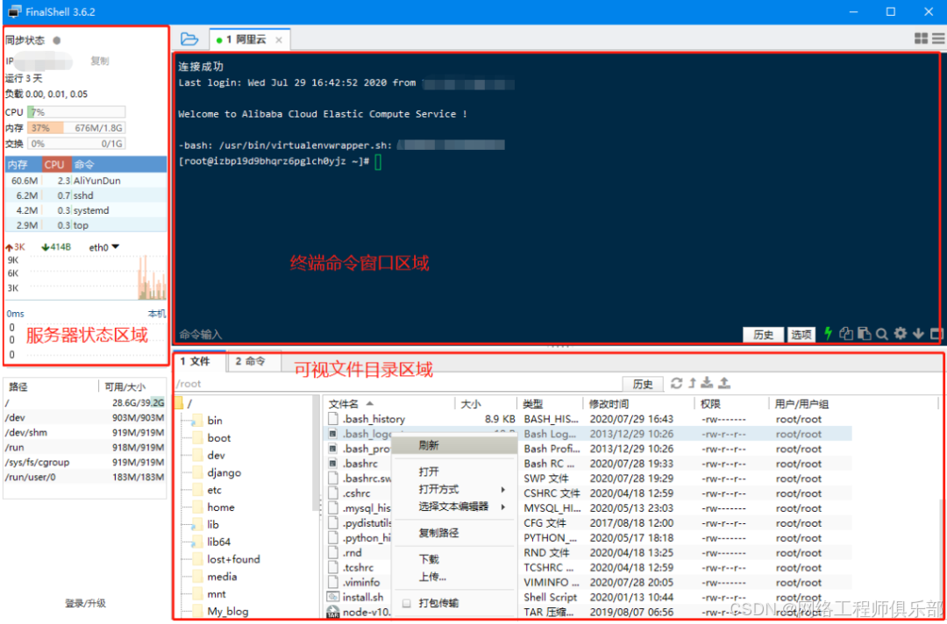Image resolution: width=947 pixels, height=624 pixels.
Task: Select the sshd process row
Action: (x=86, y=195)
